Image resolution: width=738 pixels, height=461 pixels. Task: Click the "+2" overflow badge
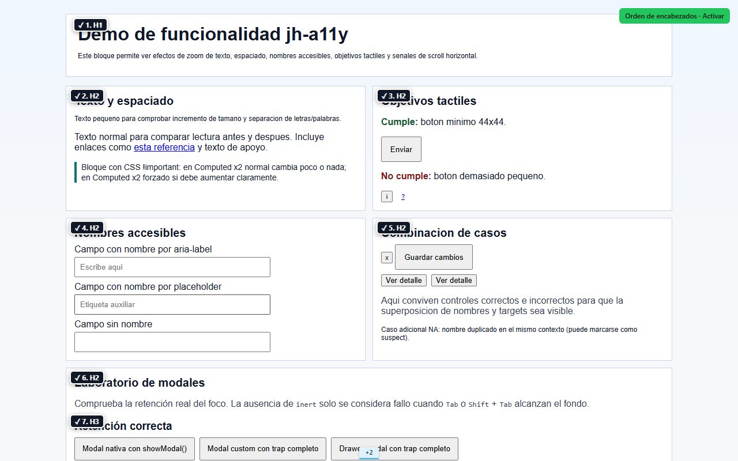coord(369,453)
